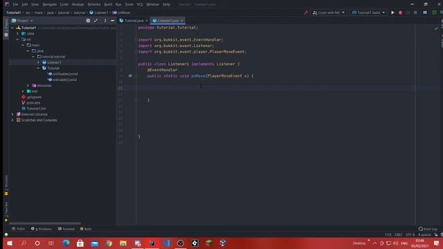Open Microsoft Edge from the taskbar

point(66,243)
